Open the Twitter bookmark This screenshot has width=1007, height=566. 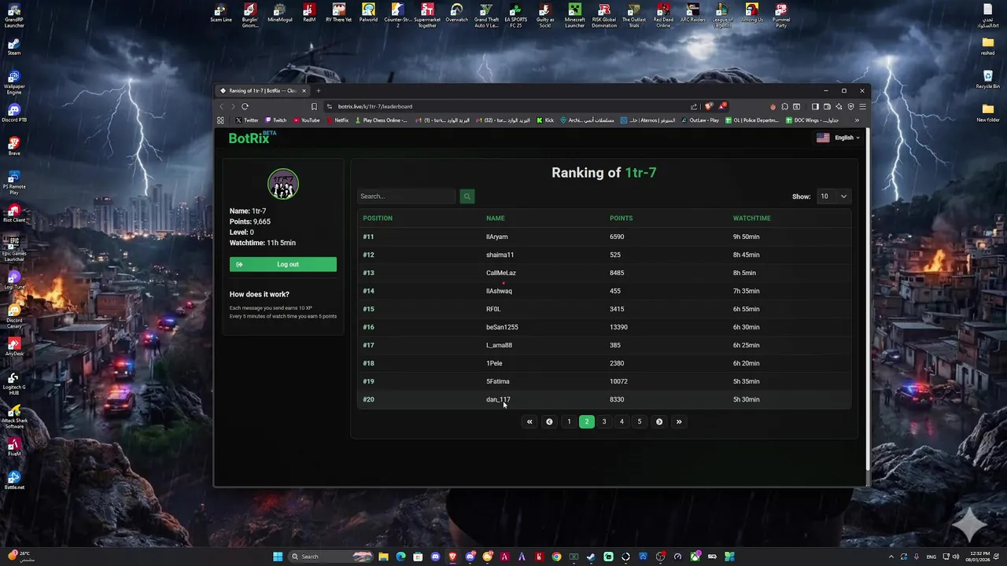[246, 120]
